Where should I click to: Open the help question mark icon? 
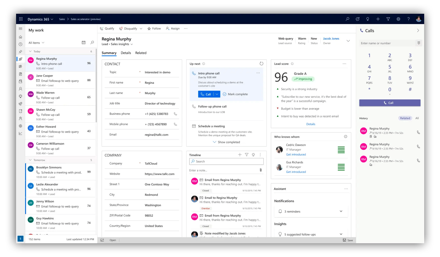tap(408, 19)
